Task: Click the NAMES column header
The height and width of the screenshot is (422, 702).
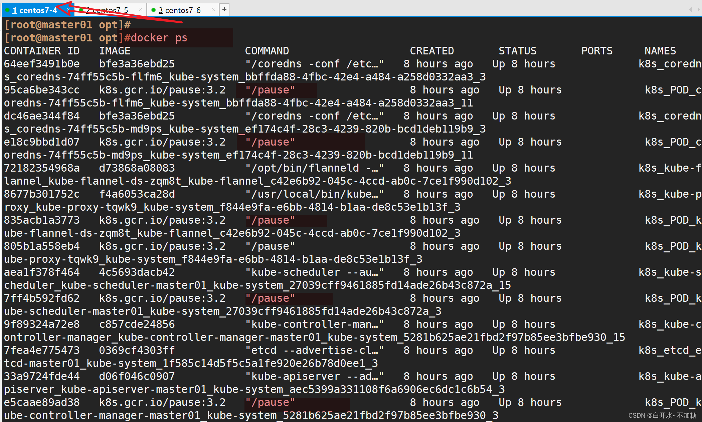Action: [x=660, y=51]
